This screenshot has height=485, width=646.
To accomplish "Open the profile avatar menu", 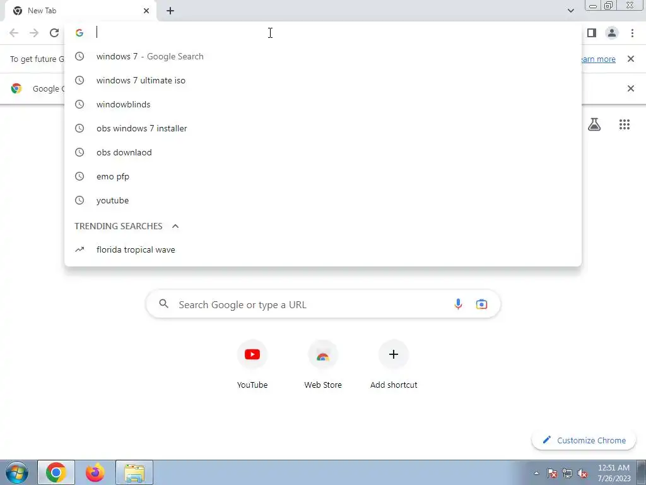I will click(612, 33).
